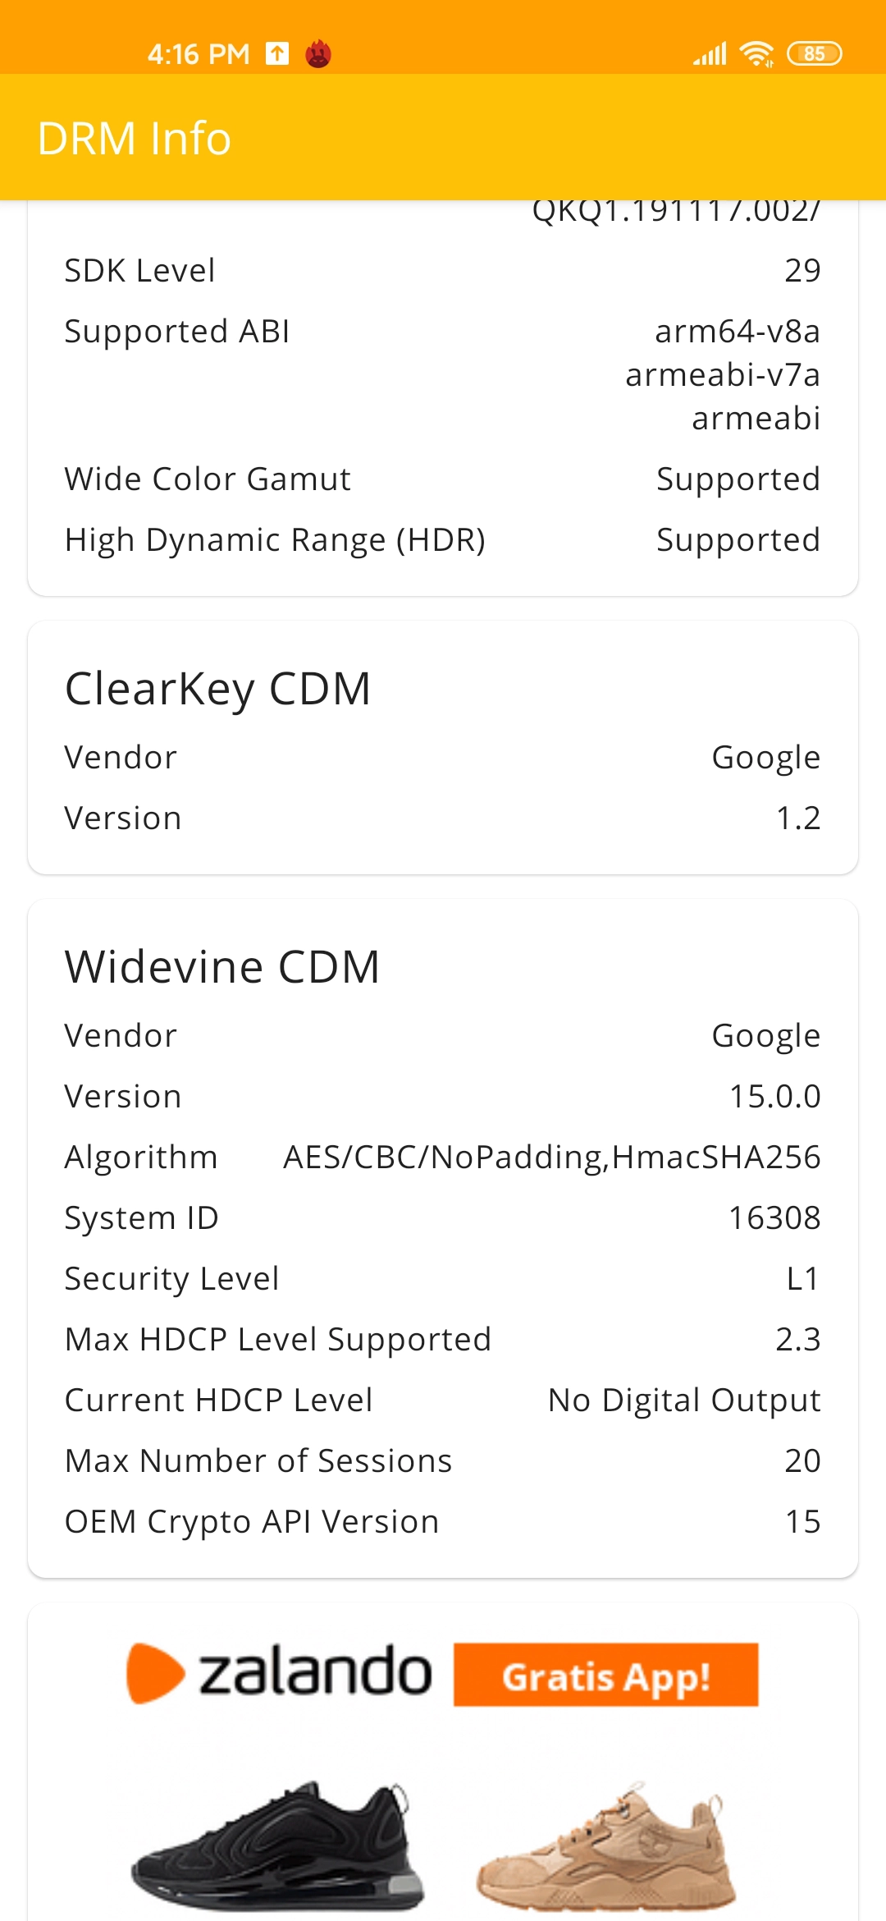Tap the Wide Color Gamut row
This screenshot has width=886, height=1921.
coord(443,479)
